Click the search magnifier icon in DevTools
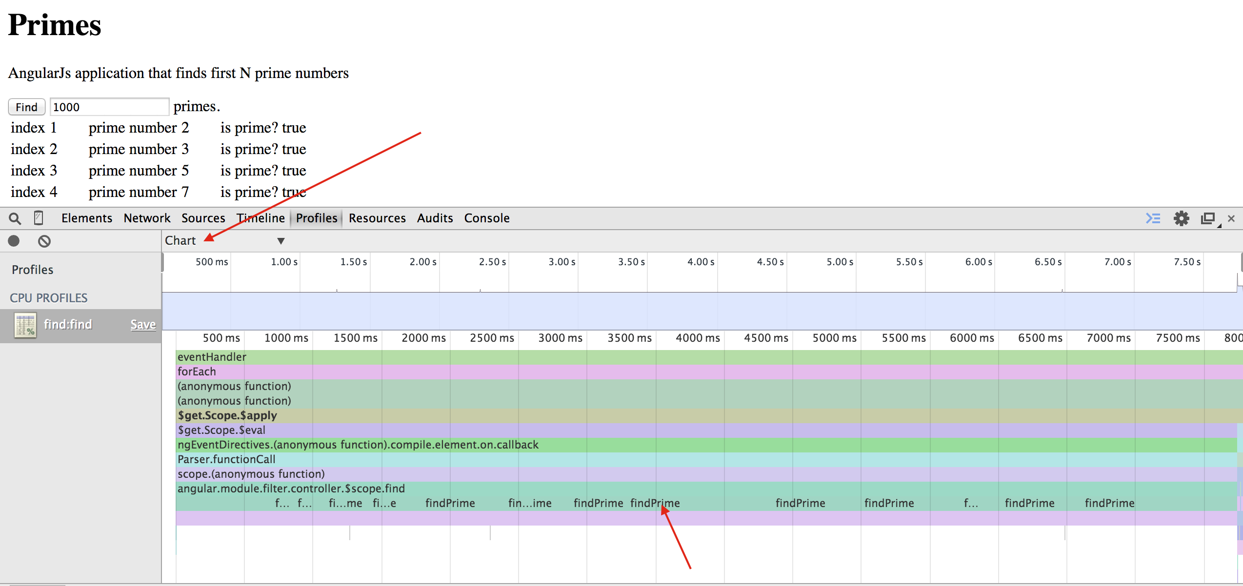Screen dimensions: 1243x586 [15, 218]
